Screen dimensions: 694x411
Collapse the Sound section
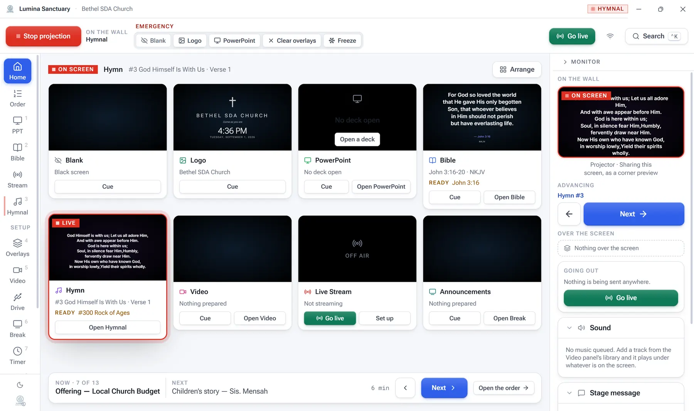point(569,328)
